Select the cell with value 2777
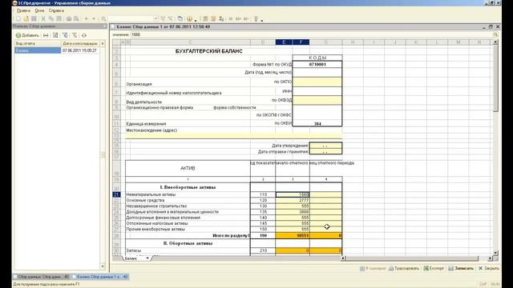The height and width of the screenshot is (288, 513). (293, 200)
